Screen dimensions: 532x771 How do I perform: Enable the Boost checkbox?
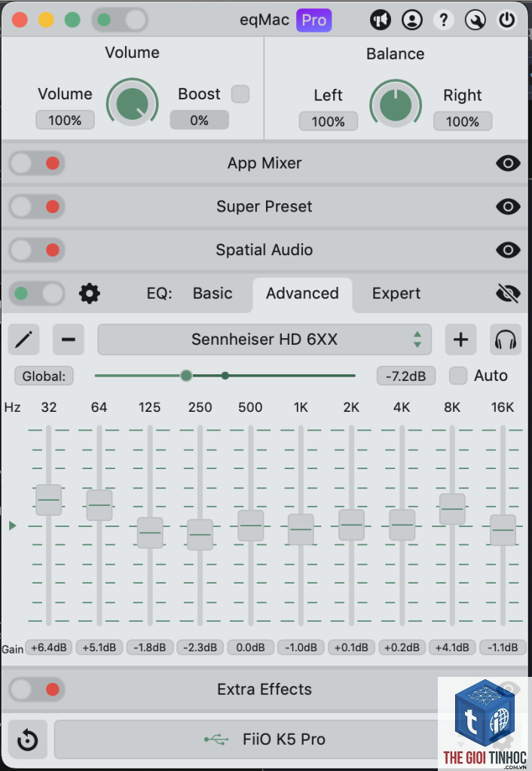click(240, 94)
